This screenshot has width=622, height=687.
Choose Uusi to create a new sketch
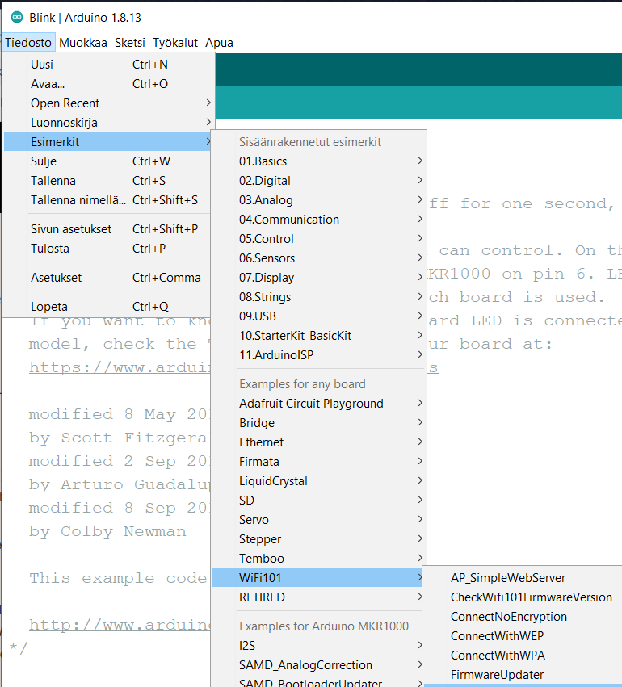coord(108,65)
